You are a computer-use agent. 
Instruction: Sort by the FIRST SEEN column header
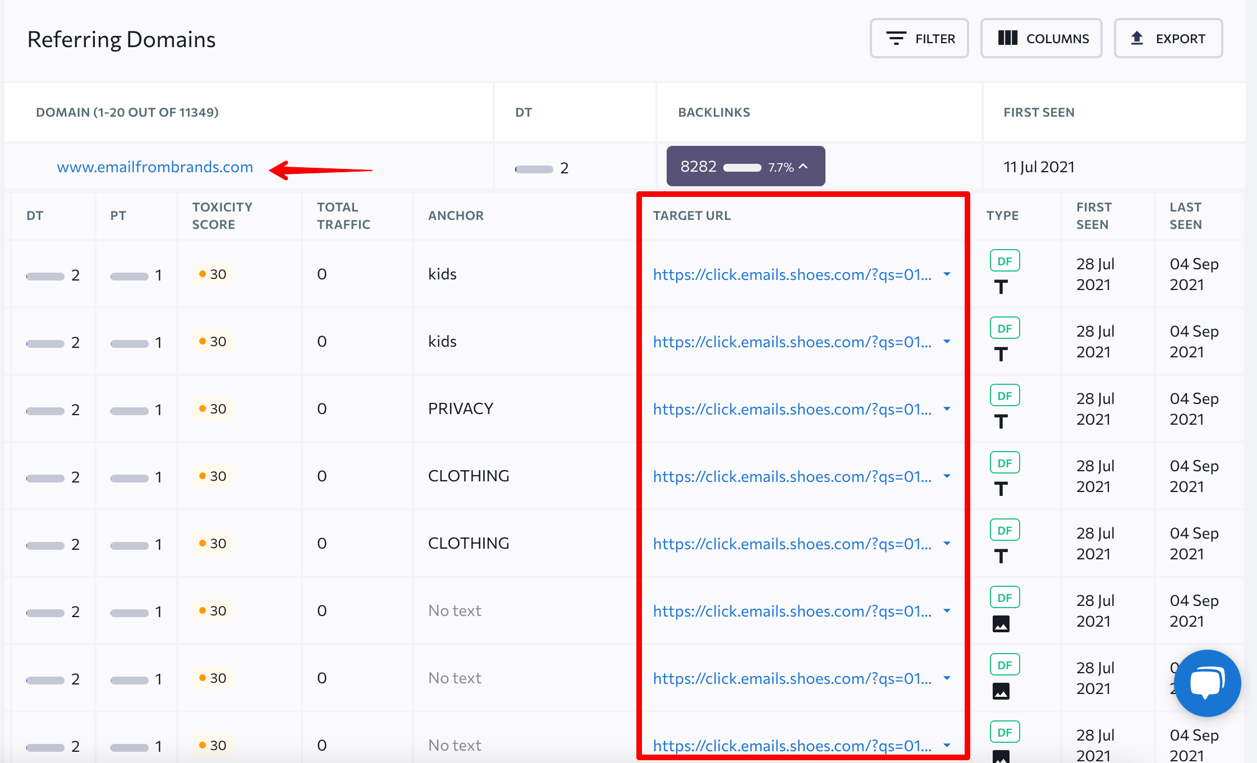tap(1039, 112)
